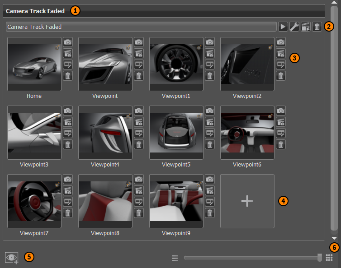Open settings for Viewpoint4
This screenshot has width=341, height=268.
coord(138,133)
